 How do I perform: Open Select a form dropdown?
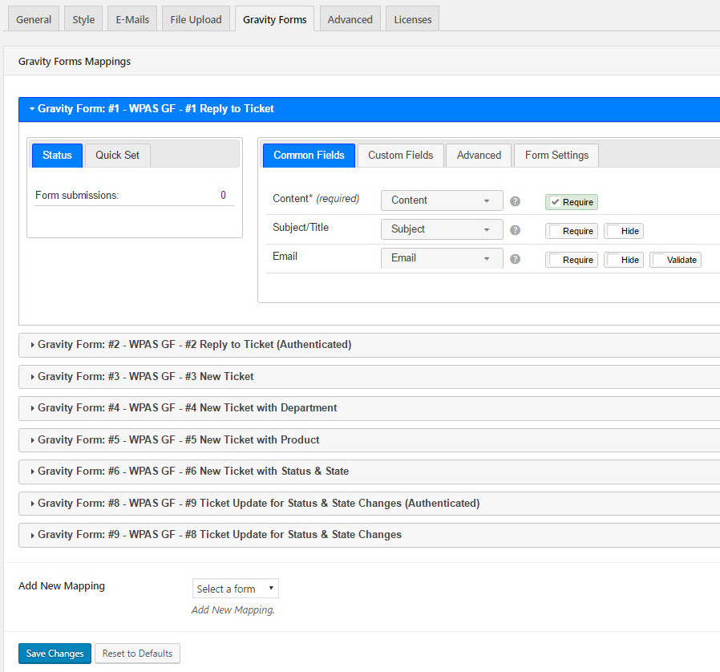235,589
